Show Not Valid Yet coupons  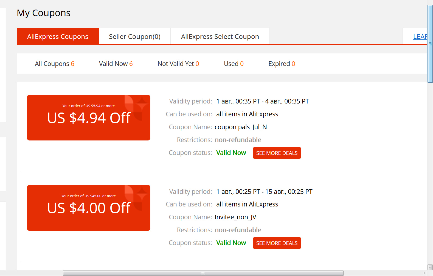click(178, 64)
